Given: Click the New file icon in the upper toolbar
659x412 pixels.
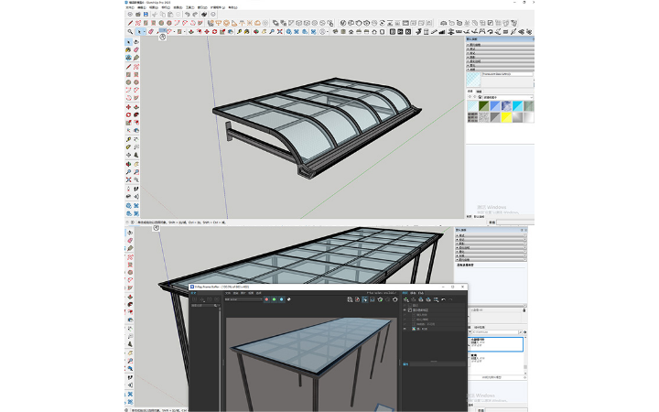Looking at the screenshot, I should (130, 15).
